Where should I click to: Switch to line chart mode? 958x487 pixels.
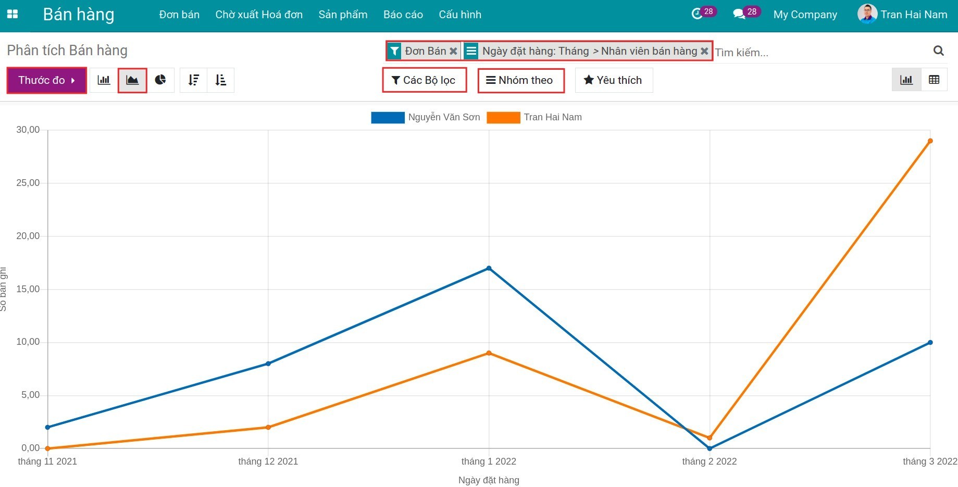(x=132, y=80)
